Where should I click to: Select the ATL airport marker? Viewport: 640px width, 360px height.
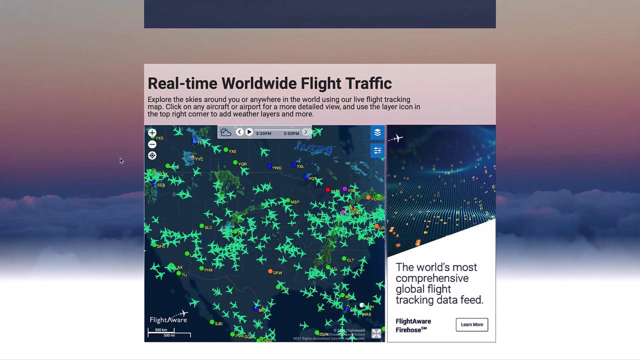tap(328, 268)
